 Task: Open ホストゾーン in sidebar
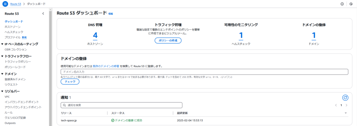pos(13,26)
